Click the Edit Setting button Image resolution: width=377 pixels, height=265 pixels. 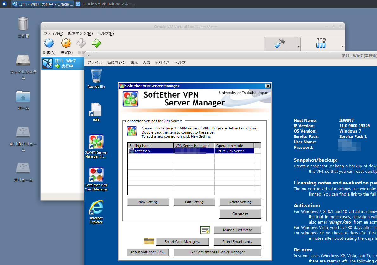(194, 202)
